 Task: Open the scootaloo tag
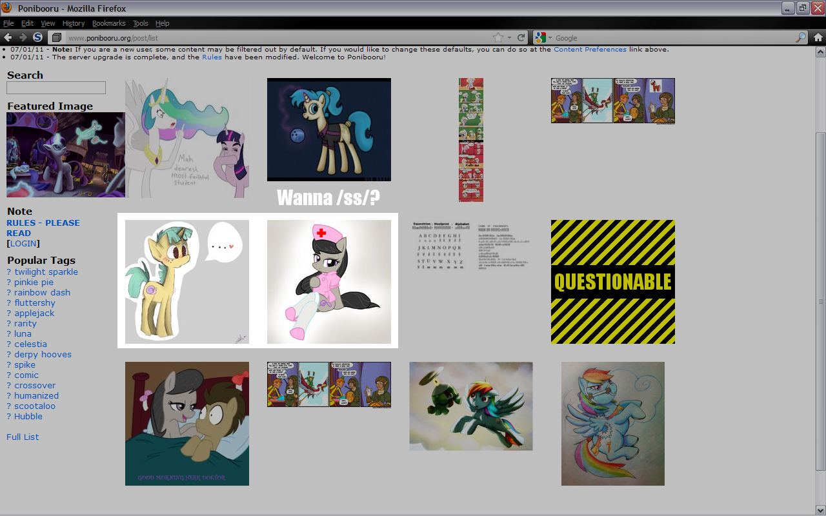click(x=35, y=406)
